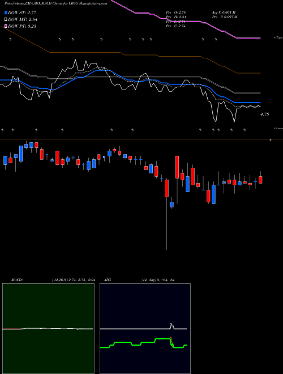The height and width of the screenshot is (374, 283).
Task: Click the chart title mentioning MunafaSutra.com
Action: [x=55, y=3]
